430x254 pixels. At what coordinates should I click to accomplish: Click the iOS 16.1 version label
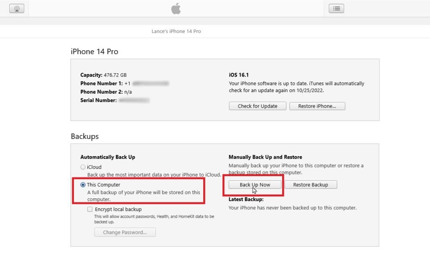[x=239, y=75]
